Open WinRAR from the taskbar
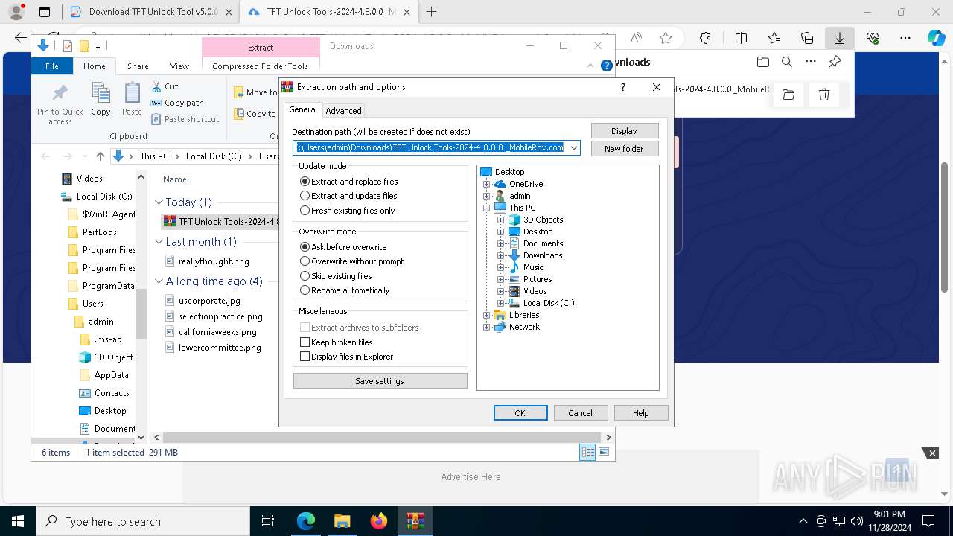The image size is (953, 536). coord(415,521)
